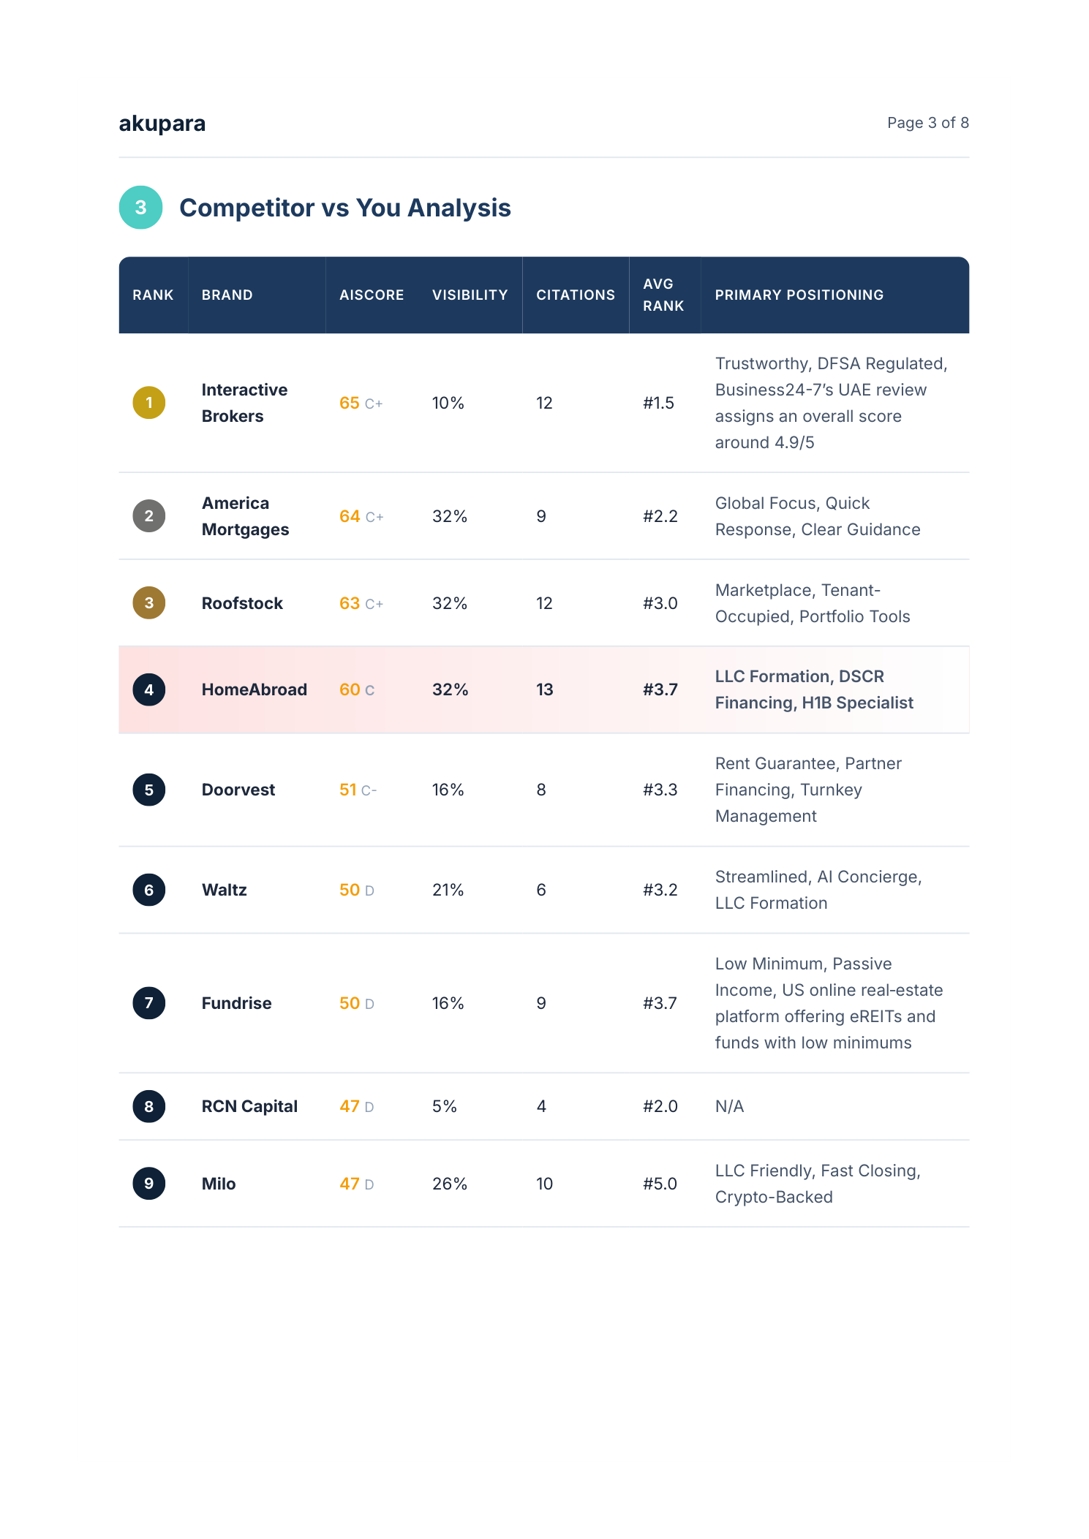Click the orange 65 AI score
Image resolution: width=1089 pixels, height=1539 pixels.
[350, 403]
